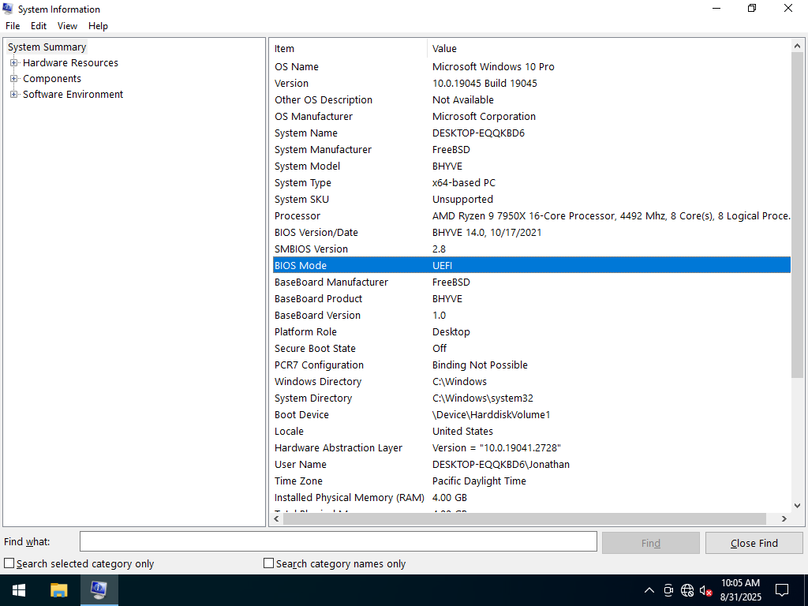Screen dimensions: 808x606
Task: Enable Search category names only checkbox
Action: coord(268,563)
